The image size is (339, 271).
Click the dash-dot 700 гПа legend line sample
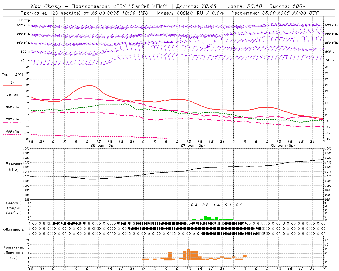tap(12, 122)
